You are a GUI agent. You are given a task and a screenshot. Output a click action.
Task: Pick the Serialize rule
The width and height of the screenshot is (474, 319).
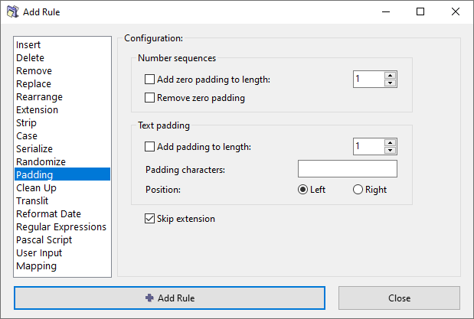click(x=62, y=148)
